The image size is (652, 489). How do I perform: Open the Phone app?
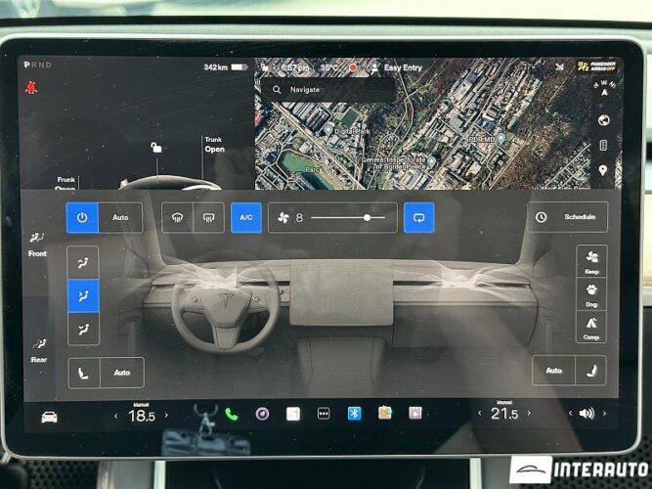232,414
